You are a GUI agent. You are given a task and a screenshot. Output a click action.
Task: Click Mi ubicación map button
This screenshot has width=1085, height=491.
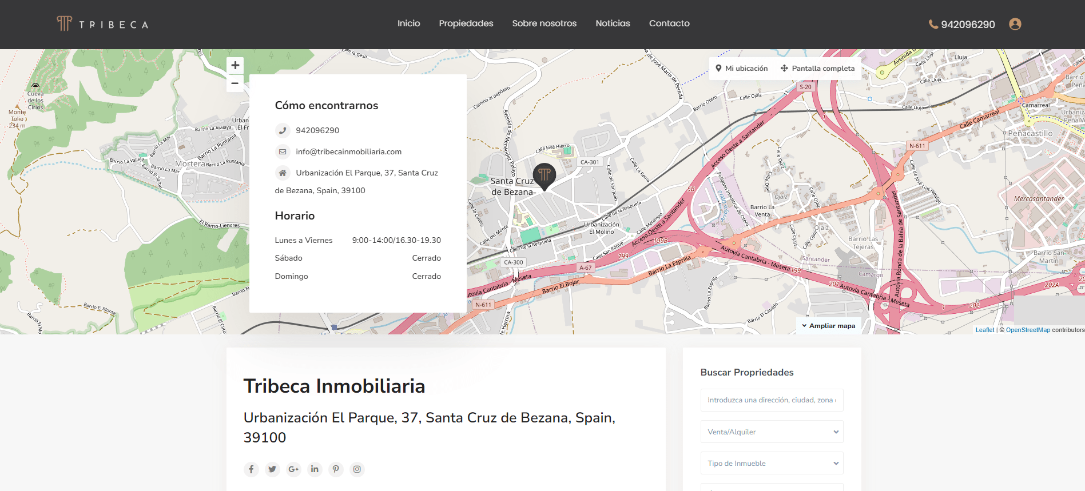742,69
